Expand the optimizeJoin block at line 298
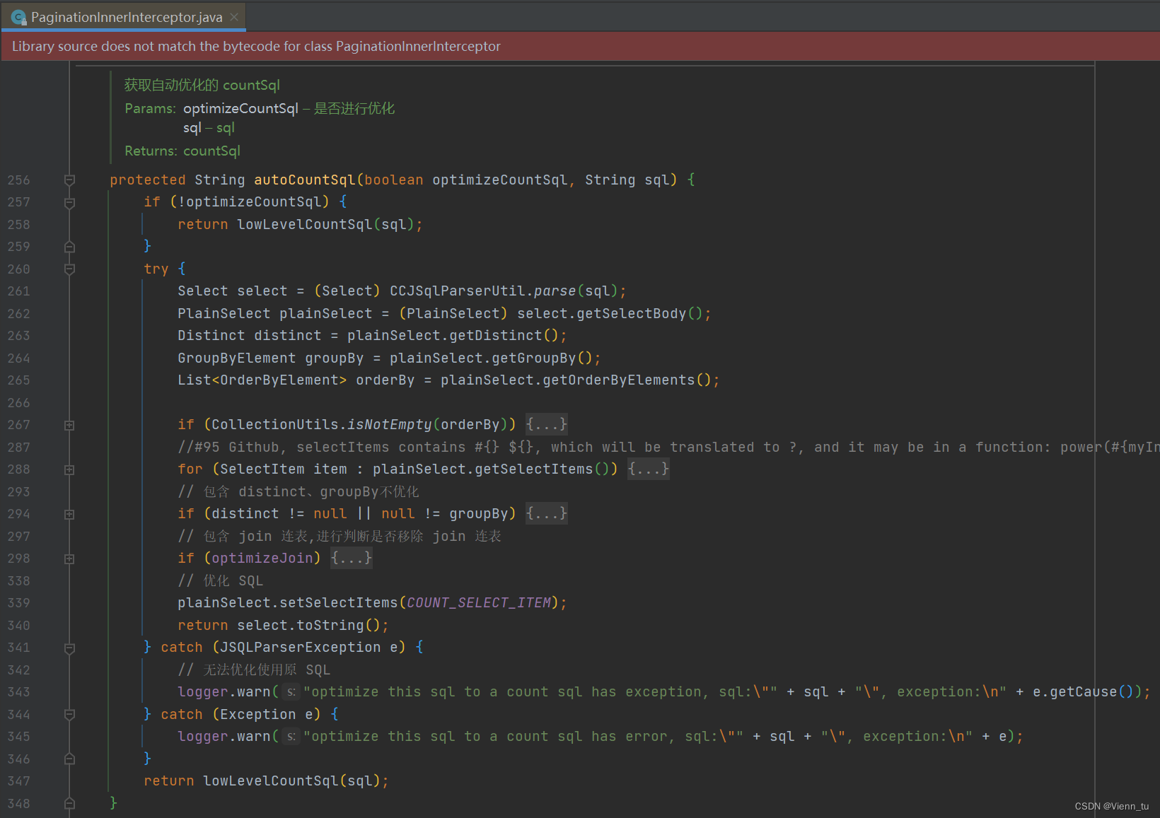This screenshot has width=1160, height=818. pyautogui.click(x=69, y=559)
